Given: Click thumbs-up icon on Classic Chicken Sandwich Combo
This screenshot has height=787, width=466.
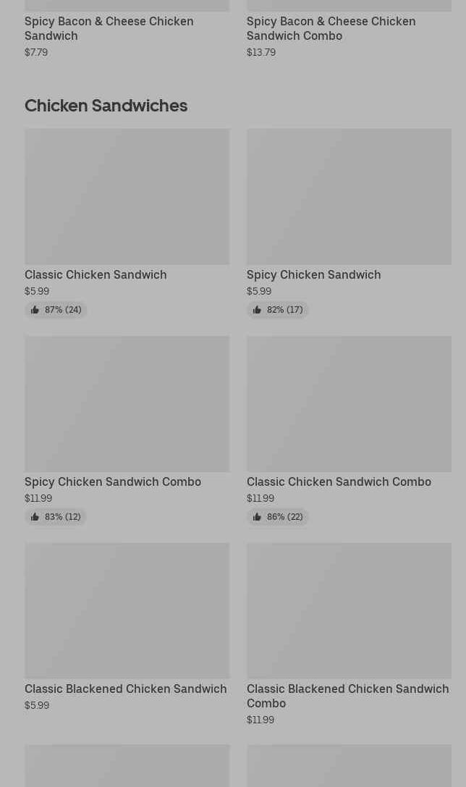Looking at the screenshot, I should click(257, 517).
